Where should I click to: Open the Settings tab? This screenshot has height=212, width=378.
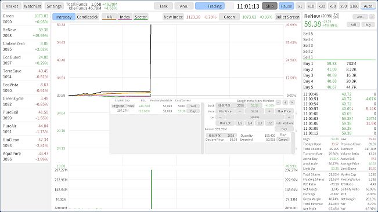54,6
